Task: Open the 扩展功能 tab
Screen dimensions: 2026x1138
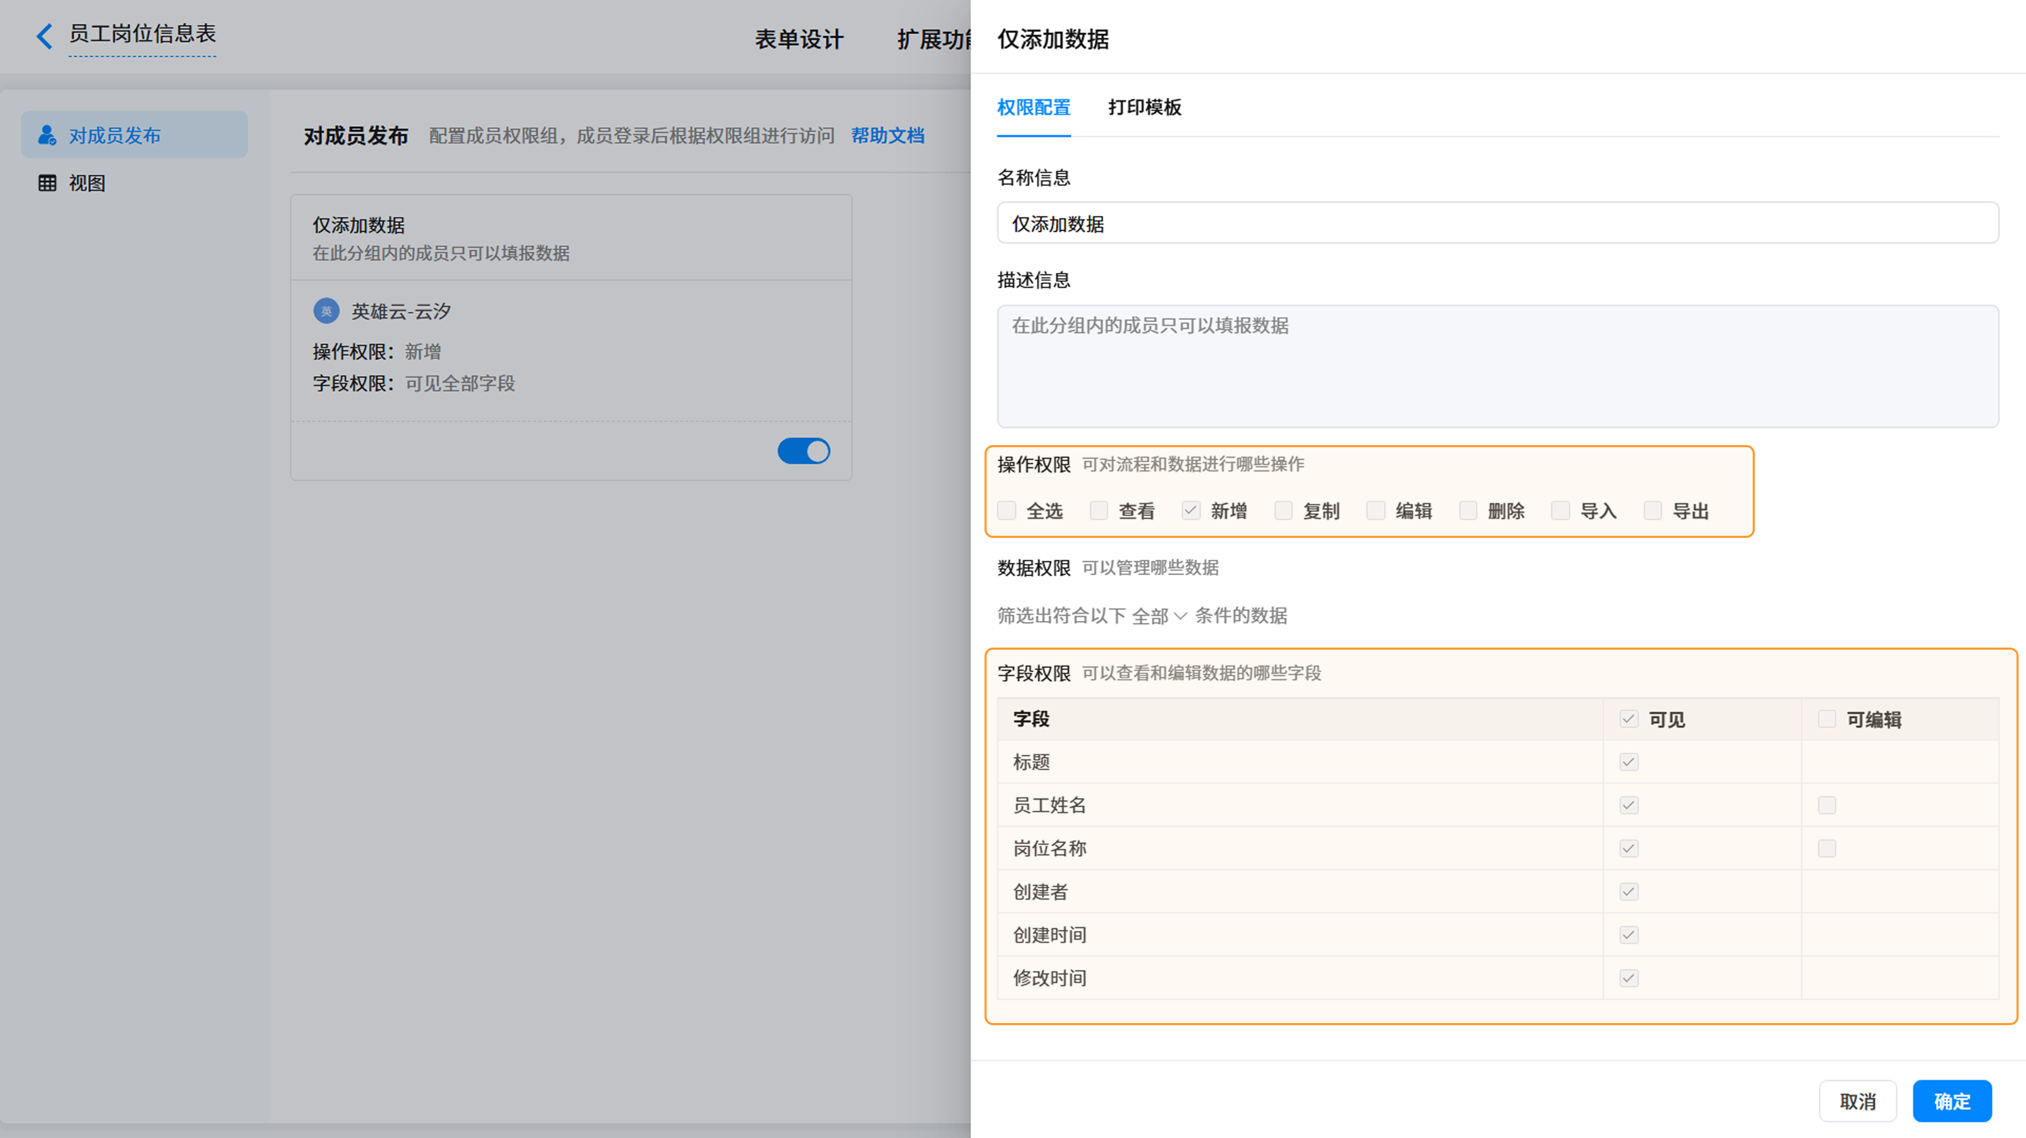Action: [934, 40]
